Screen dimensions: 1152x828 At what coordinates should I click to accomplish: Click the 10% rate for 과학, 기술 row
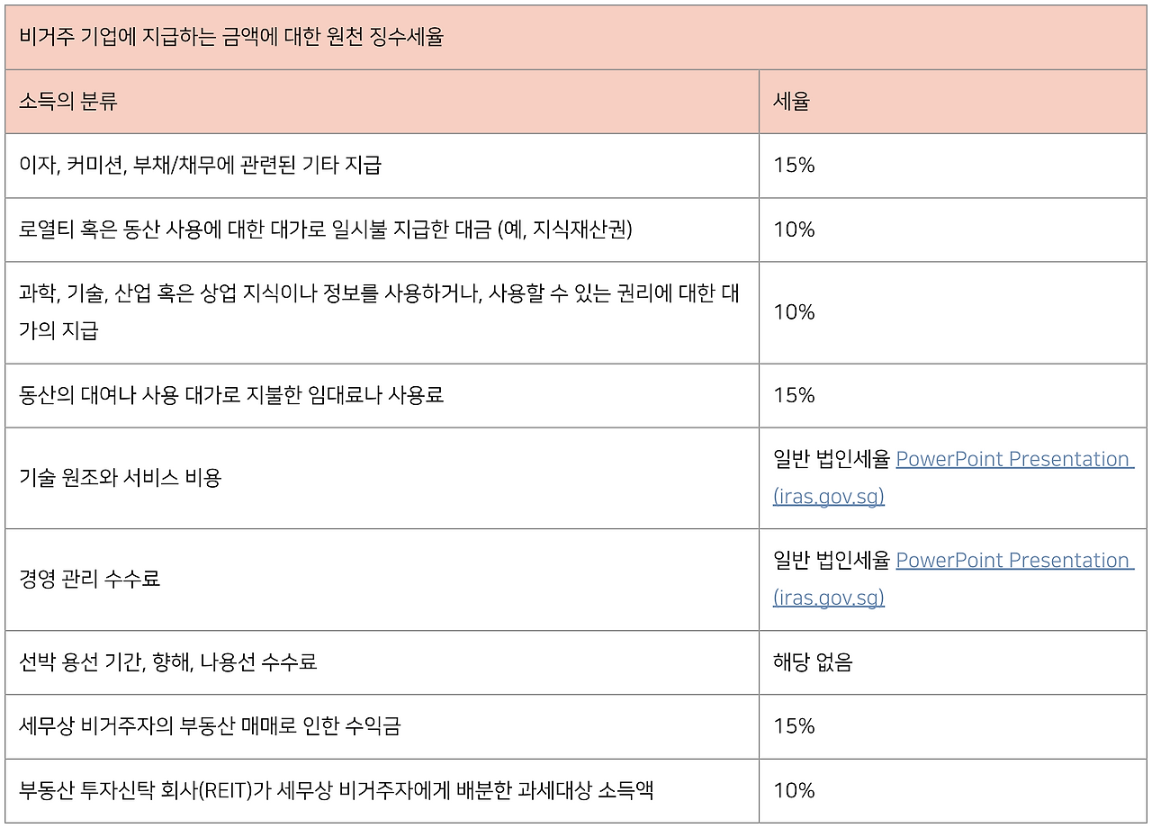click(794, 312)
